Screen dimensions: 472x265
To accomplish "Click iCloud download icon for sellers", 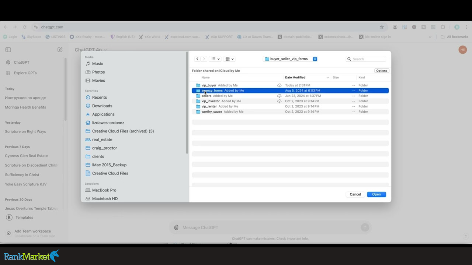I will (279, 96).
